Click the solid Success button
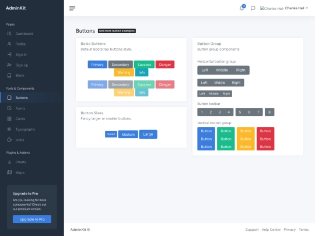 coord(144,65)
